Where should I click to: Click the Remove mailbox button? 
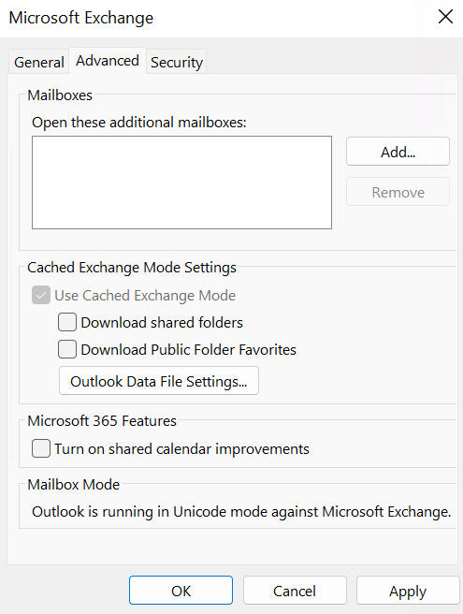398,192
